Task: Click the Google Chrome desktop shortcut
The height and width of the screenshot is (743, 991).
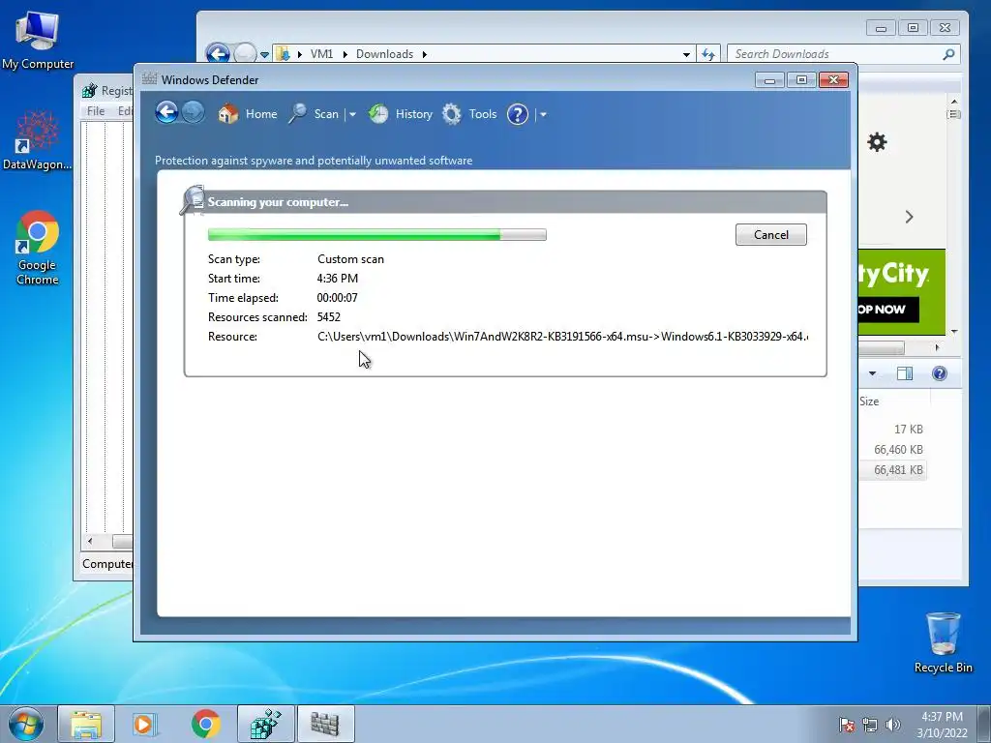Action: [38, 248]
